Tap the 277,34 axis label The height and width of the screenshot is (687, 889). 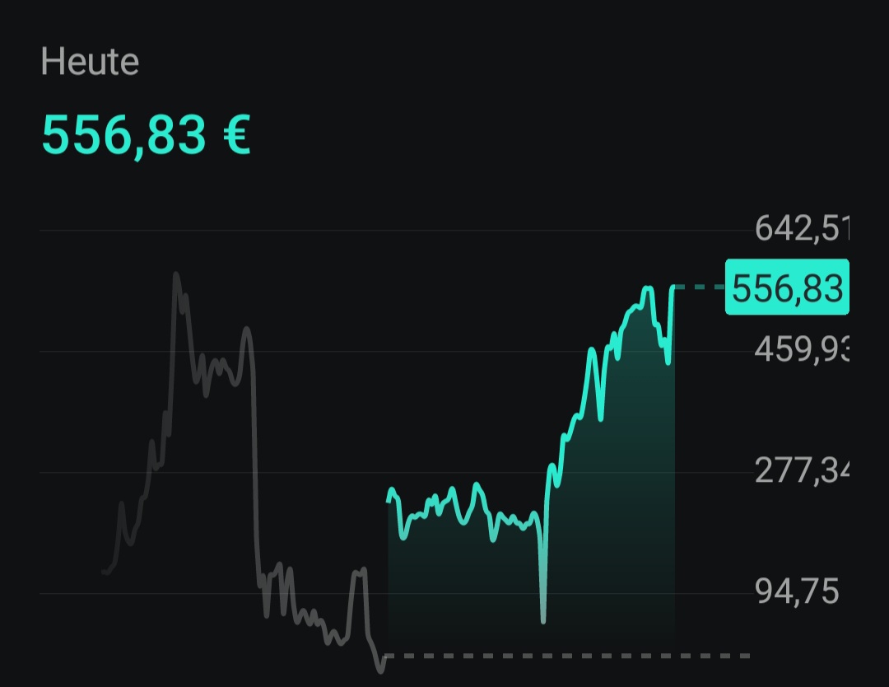click(x=802, y=470)
